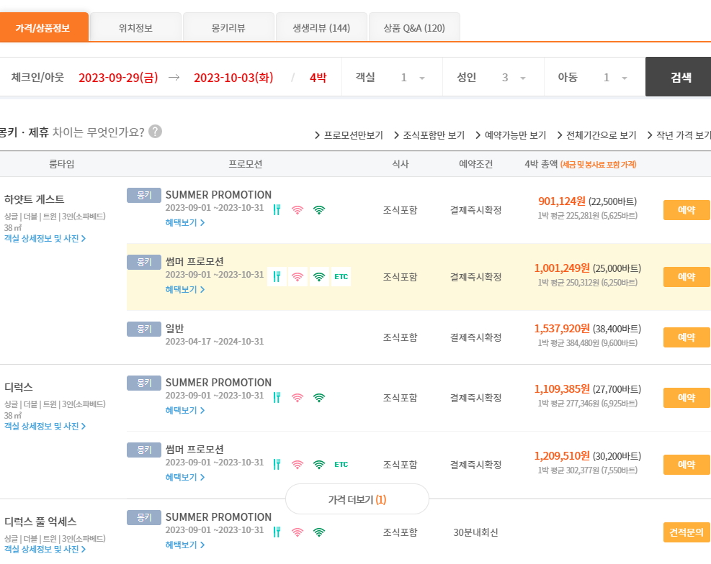Click ETC icon in 디럭스 썸머 프로모션 row
This screenshot has height=564, width=711.
(x=341, y=465)
